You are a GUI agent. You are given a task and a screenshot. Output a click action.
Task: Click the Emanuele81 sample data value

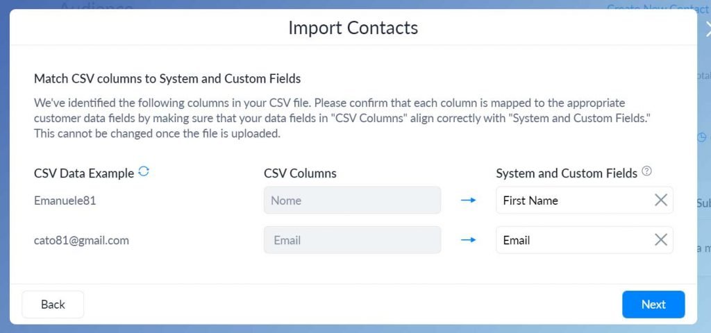(65, 200)
